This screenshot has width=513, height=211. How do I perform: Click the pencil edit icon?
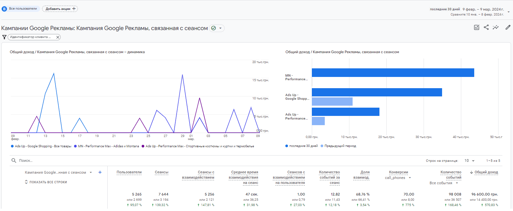[x=508, y=28]
